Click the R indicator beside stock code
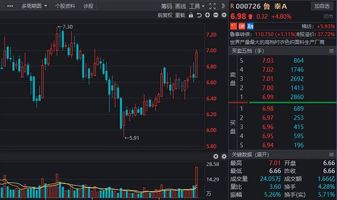This screenshot has width=337, height=200. pos(232,6)
